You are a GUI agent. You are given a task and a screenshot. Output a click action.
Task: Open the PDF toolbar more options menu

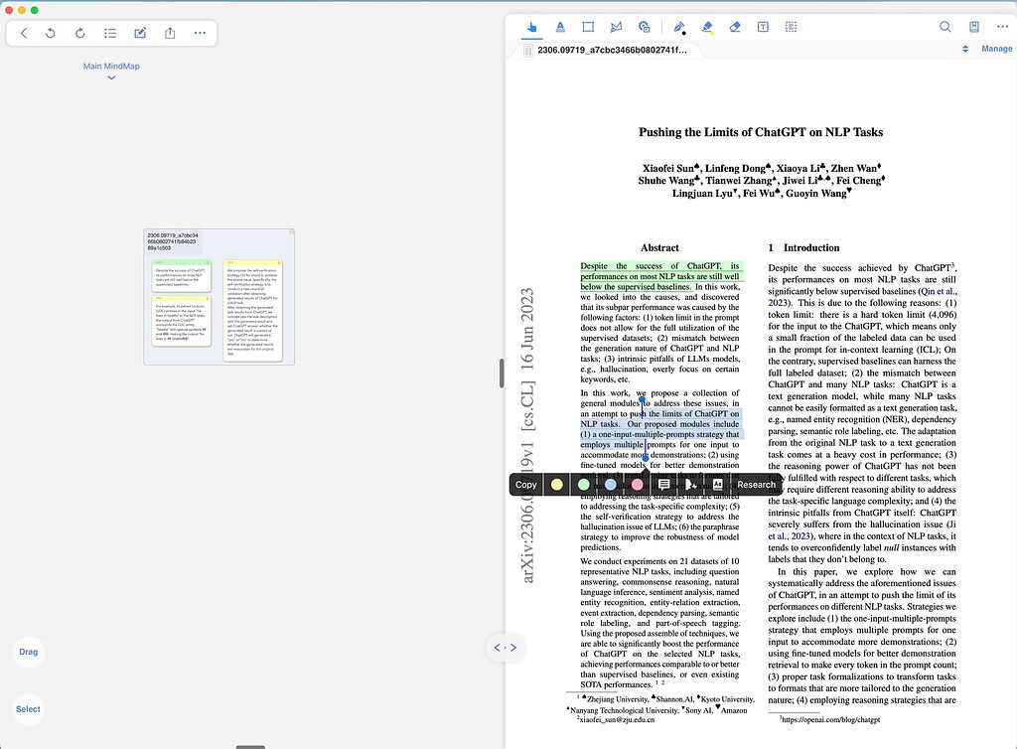(1001, 27)
